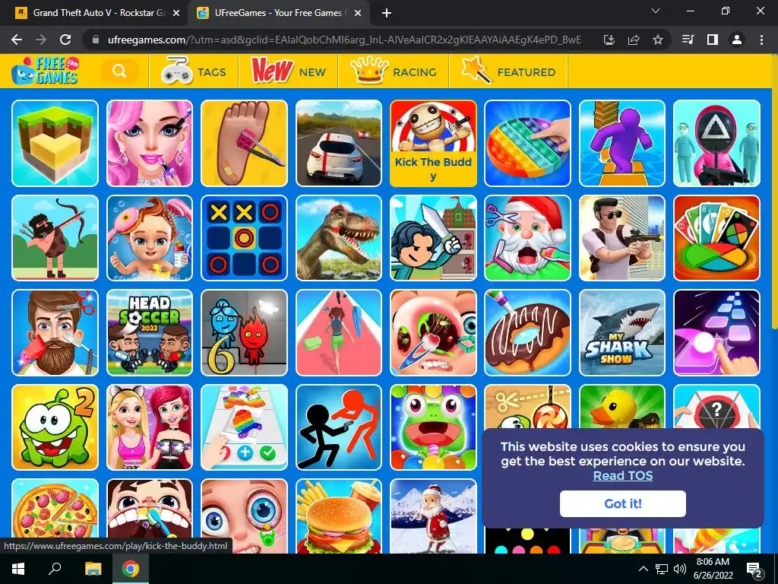Play the grass block crafting game
Viewport: 778px width, 584px height.
pyautogui.click(x=55, y=144)
